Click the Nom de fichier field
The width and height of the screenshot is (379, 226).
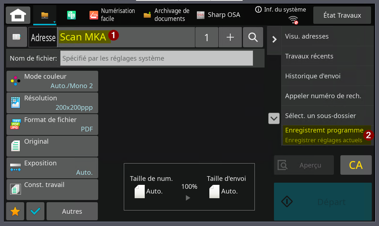coord(156,58)
